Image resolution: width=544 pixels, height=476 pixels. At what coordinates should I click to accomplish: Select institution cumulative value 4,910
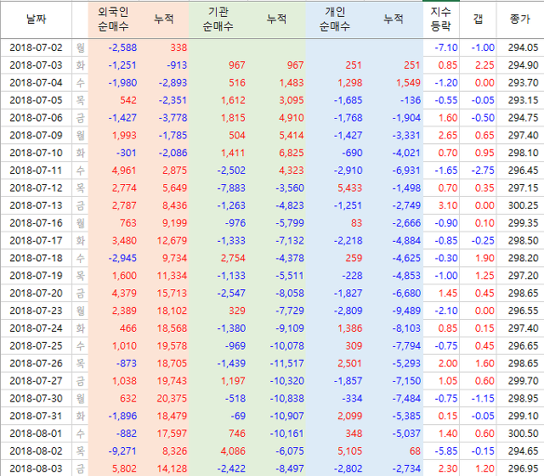pyautogui.click(x=292, y=118)
